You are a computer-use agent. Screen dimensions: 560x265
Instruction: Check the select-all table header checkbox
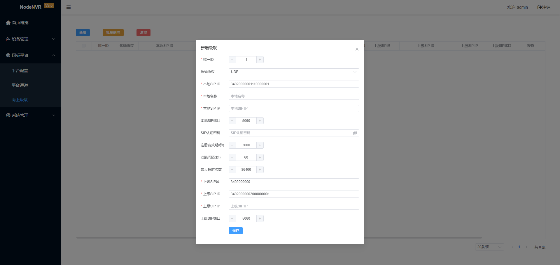click(84, 46)
